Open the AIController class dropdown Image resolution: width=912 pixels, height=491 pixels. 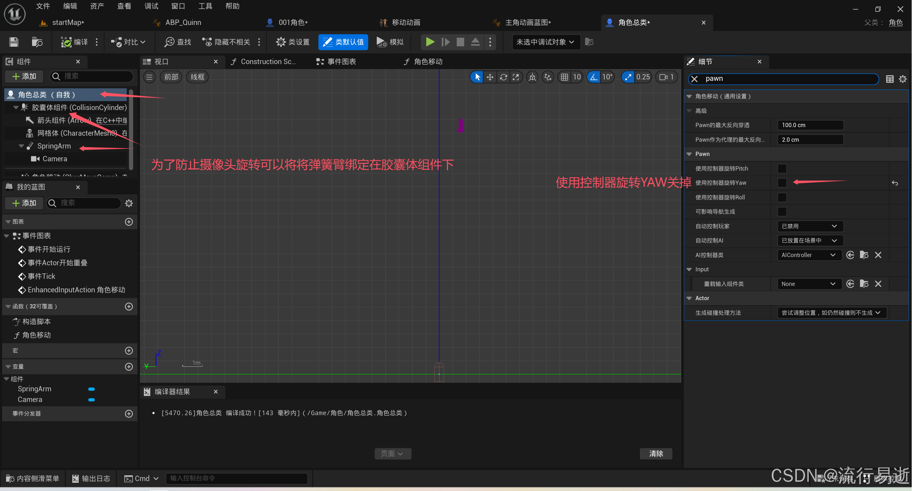point(808,255)
